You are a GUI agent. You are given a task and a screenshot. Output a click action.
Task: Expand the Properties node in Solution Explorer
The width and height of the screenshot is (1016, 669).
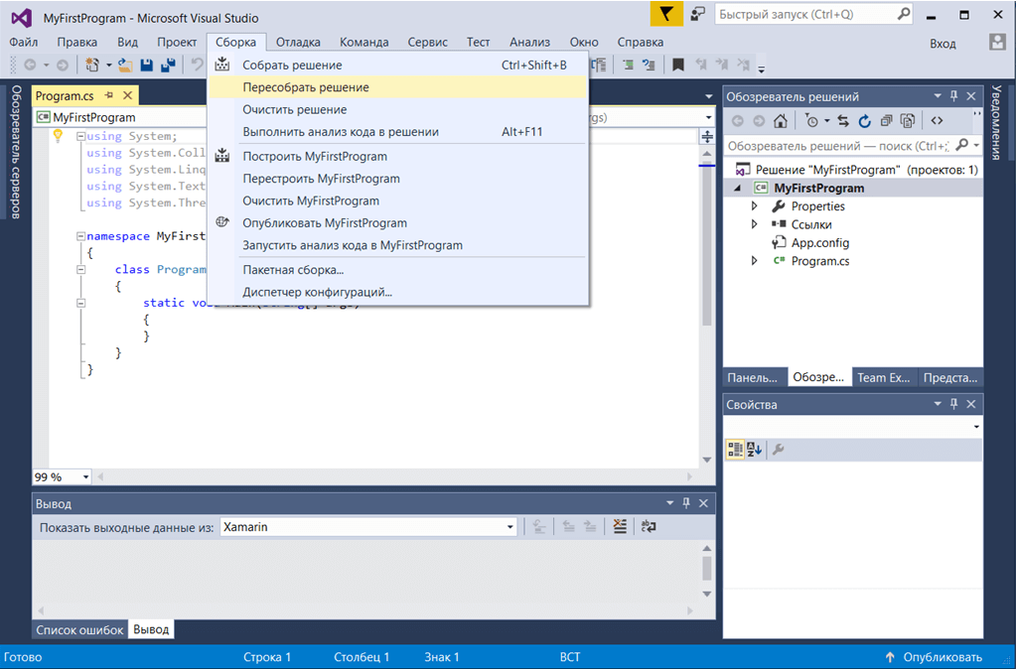pyautogui.click(x=754, y=205)
